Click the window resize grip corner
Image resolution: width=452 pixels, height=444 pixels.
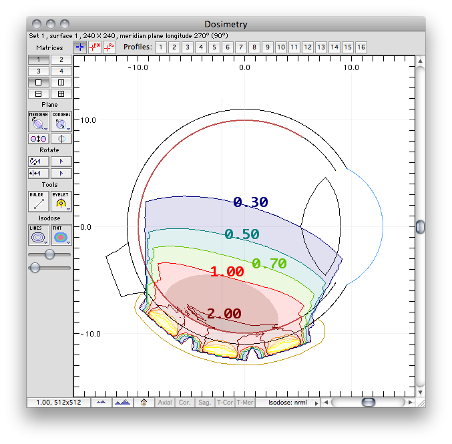[x=421, y=403]
